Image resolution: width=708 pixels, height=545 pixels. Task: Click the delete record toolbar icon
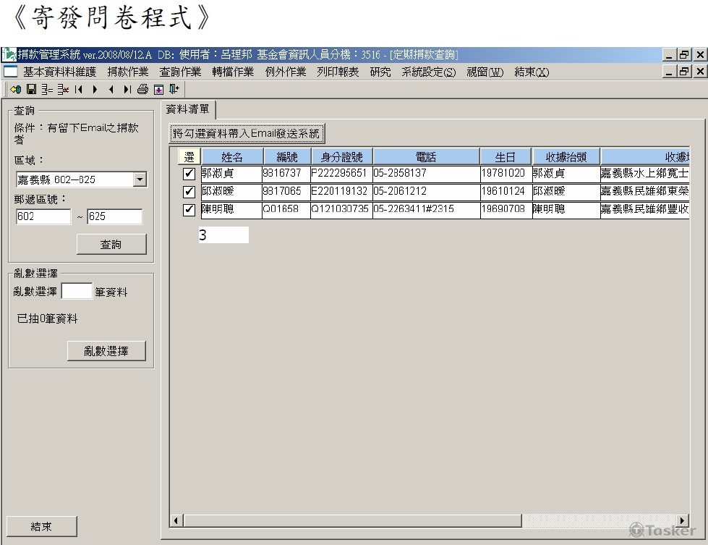pyautogui.click(x=63, y=90)
